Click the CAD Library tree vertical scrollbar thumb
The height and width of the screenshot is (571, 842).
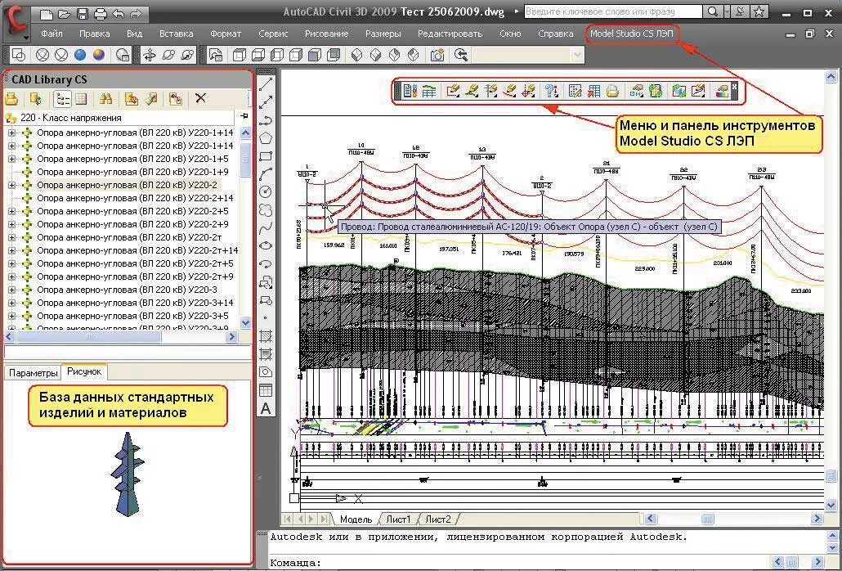point(245,159)
